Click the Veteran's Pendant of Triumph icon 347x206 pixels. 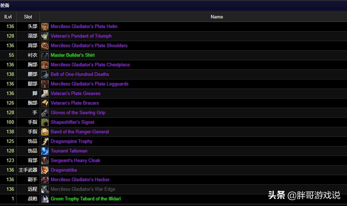coord(45,36)
